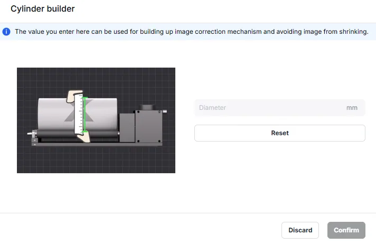The width and height of the screenshot is (376, 244).
Task: Click the small dark block beside the cylinder
Action: pos(127,127)
